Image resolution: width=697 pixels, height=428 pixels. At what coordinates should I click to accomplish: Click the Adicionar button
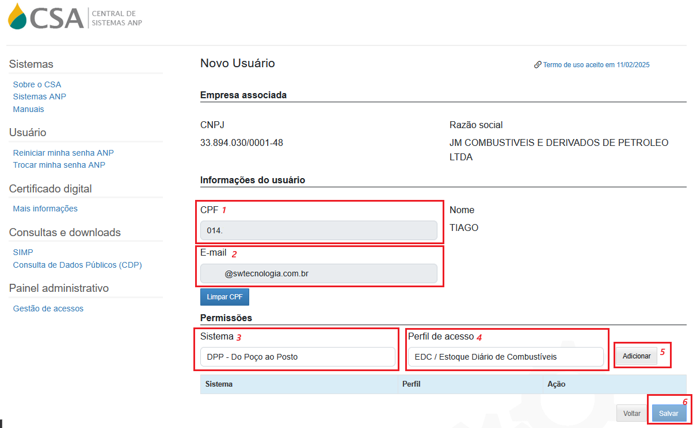pos(636,356)
